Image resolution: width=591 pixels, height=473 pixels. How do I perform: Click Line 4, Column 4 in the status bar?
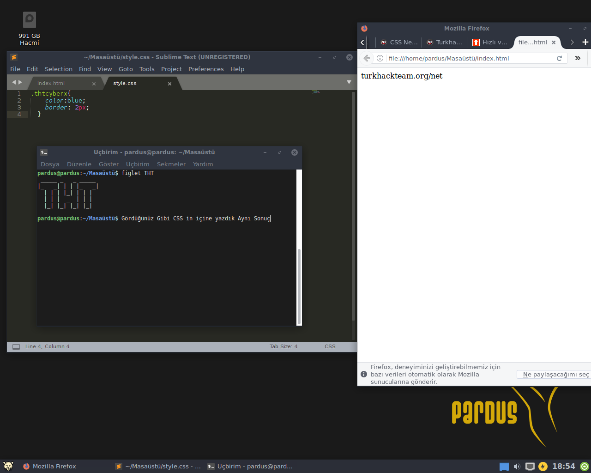click(x=48, y=346)
